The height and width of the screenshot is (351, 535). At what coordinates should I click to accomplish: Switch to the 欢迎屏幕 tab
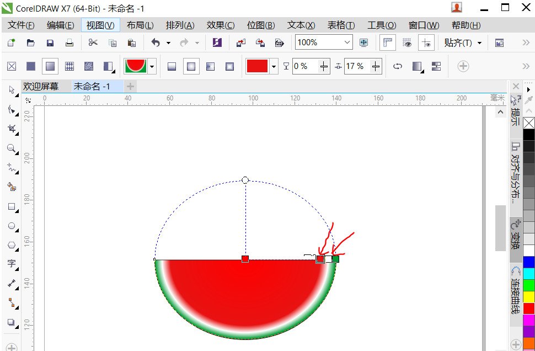click(41, 87)
